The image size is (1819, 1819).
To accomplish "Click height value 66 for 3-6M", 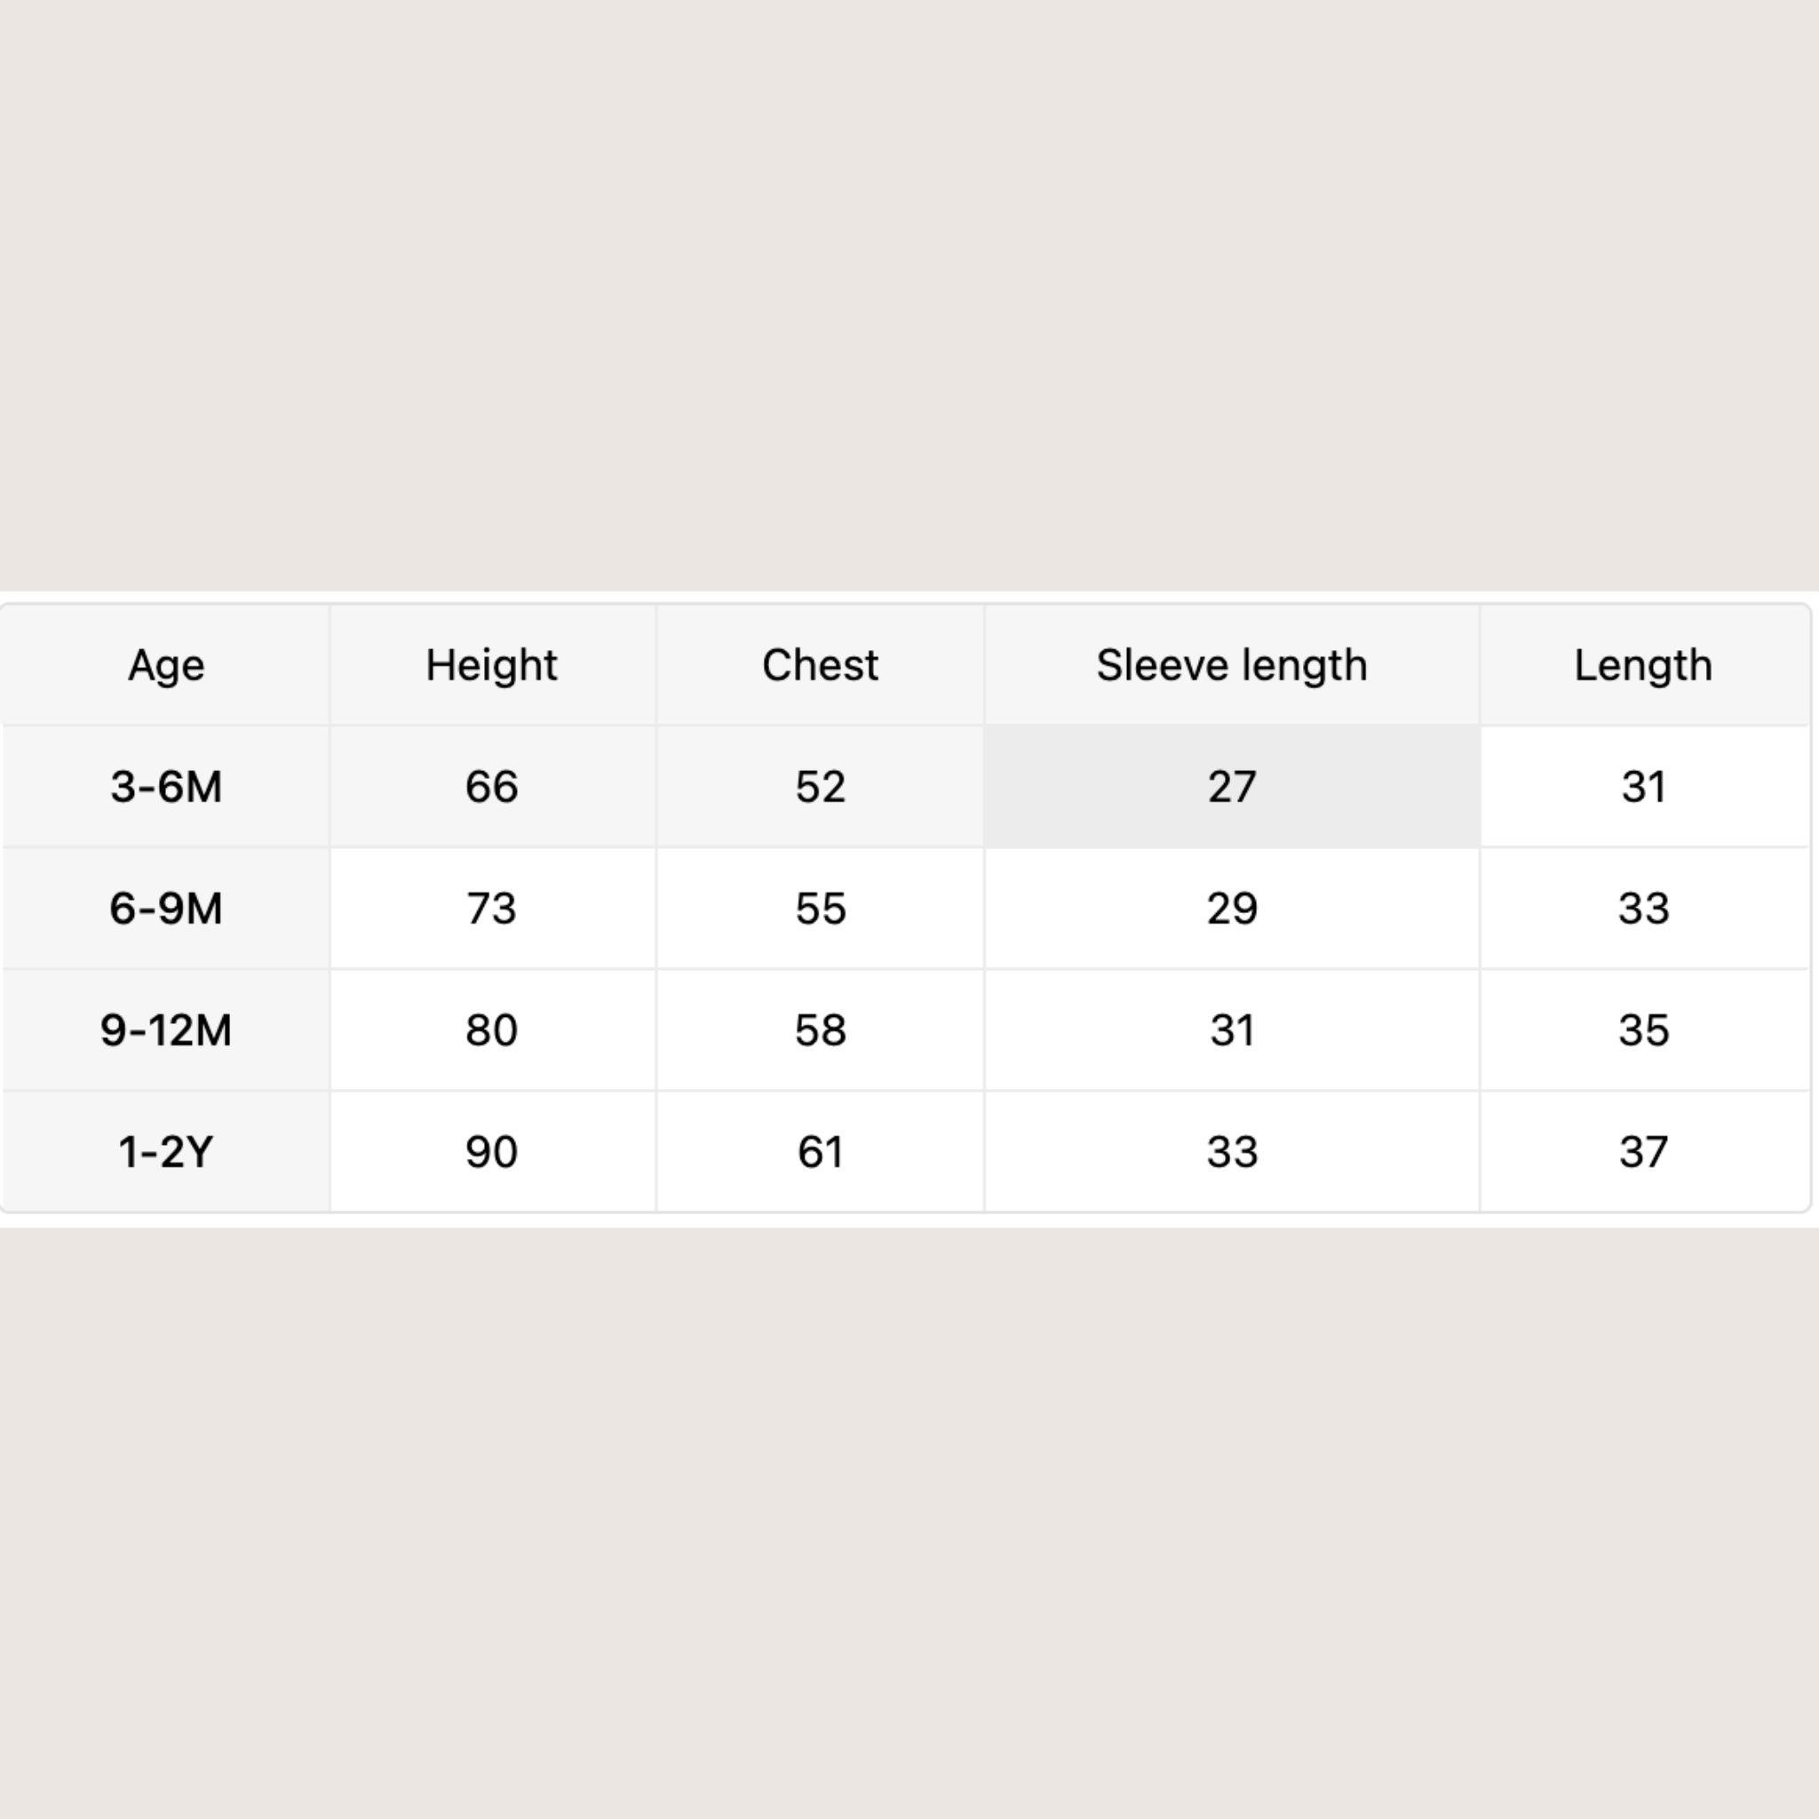I will pyautogui.click(x=491, y=787).
